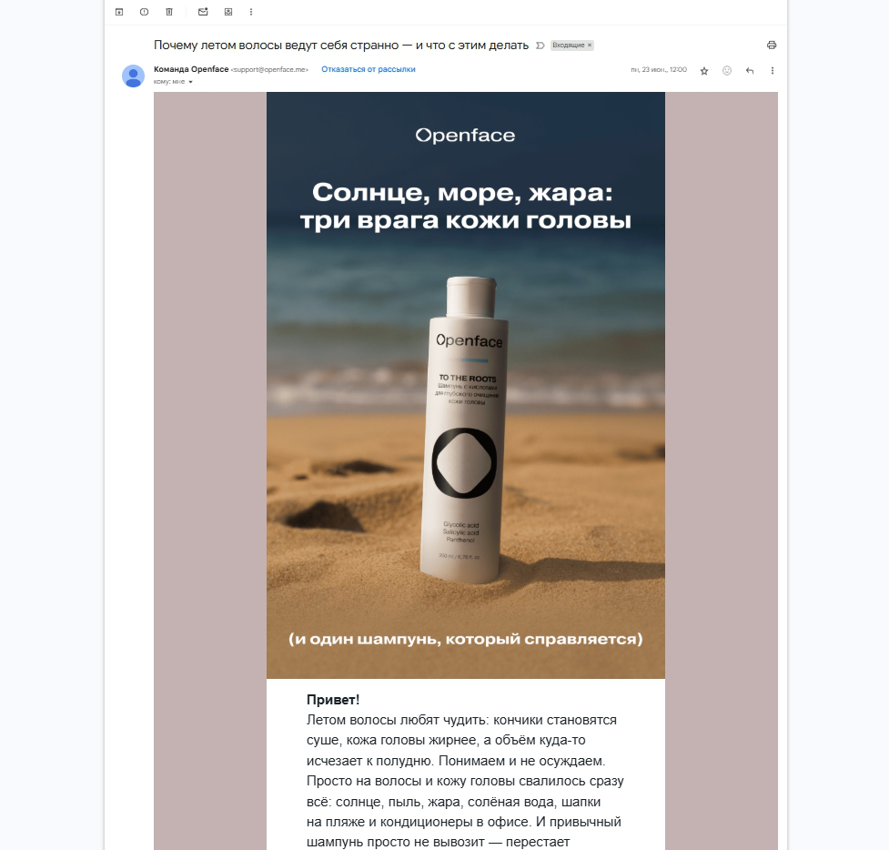889x850 pixels.
Task: Mark the email as unread
Action: pyautogui.click(x=203, y=12)
